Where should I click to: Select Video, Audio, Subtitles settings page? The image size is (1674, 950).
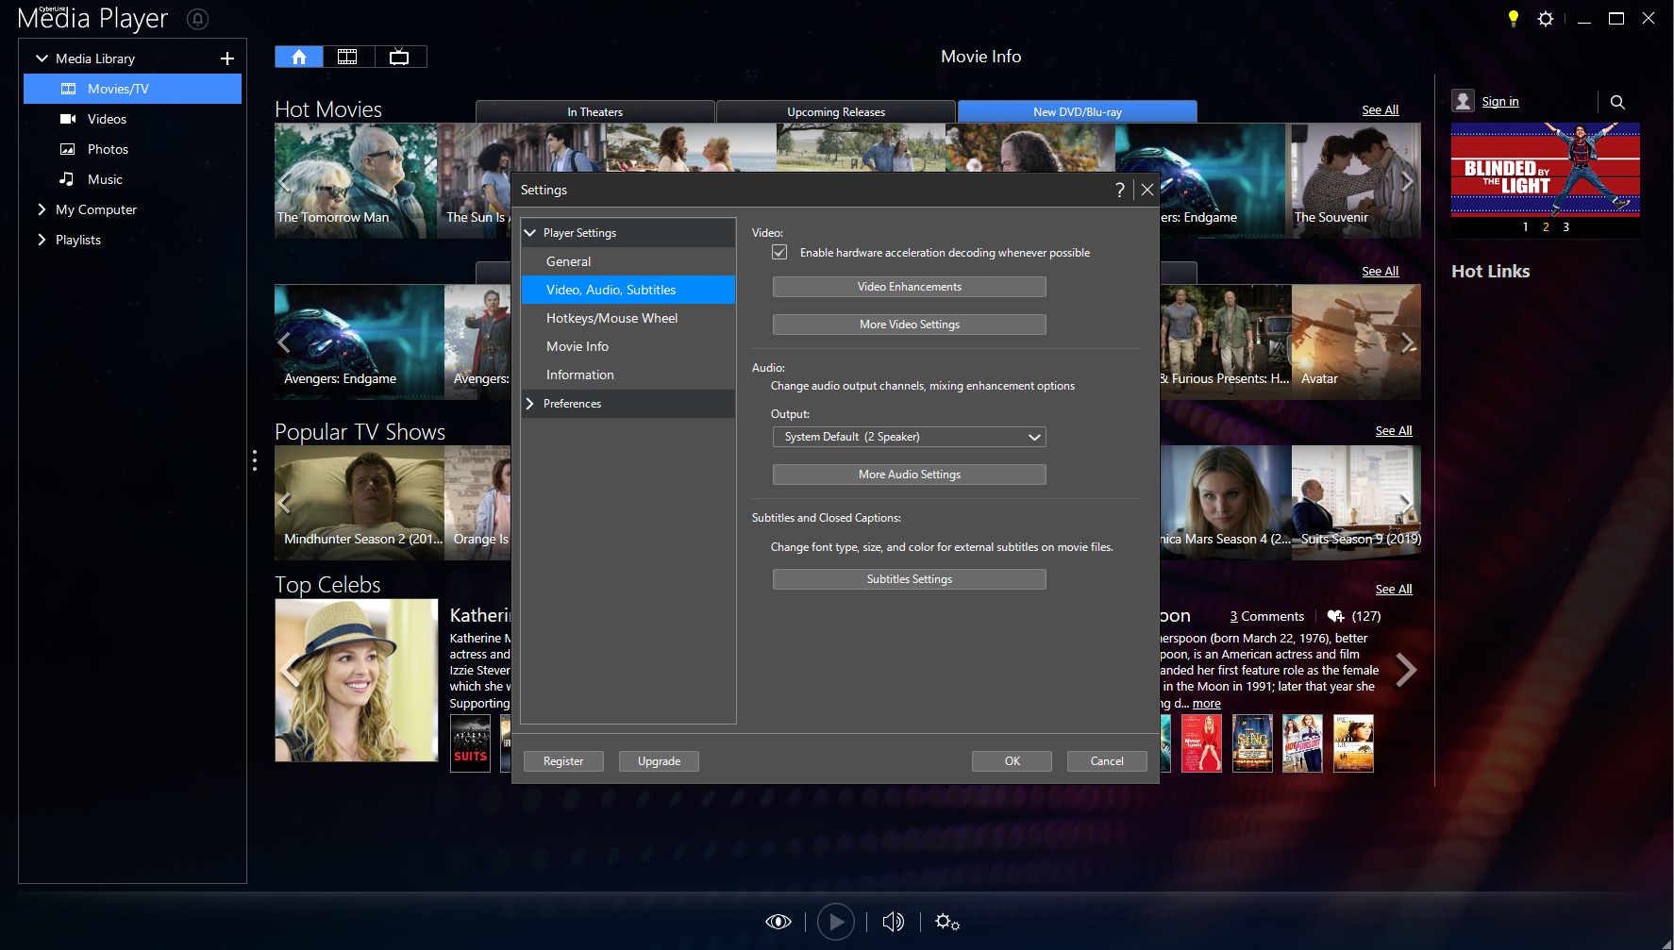[628, 290]
